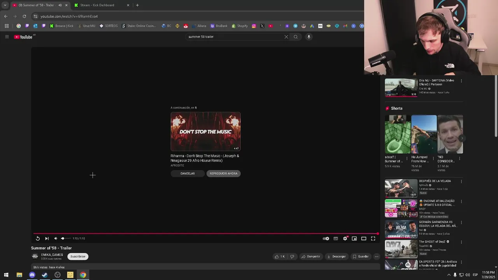Open EMIKA_GAMES channel avatar

click(x=35, y=256)
